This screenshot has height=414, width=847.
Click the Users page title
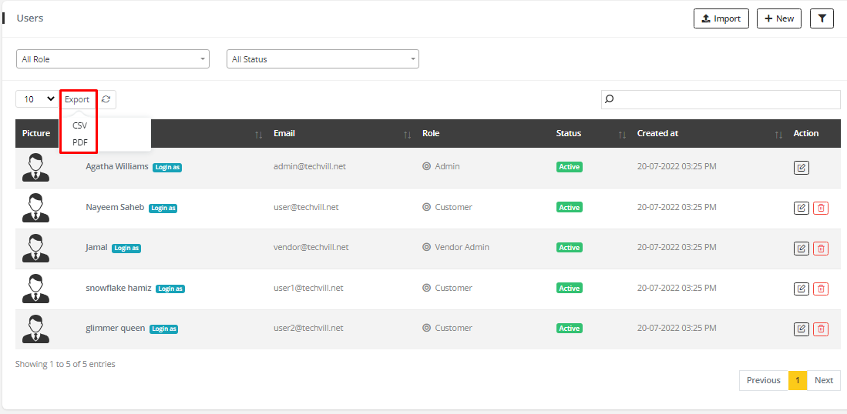point(30,18)
